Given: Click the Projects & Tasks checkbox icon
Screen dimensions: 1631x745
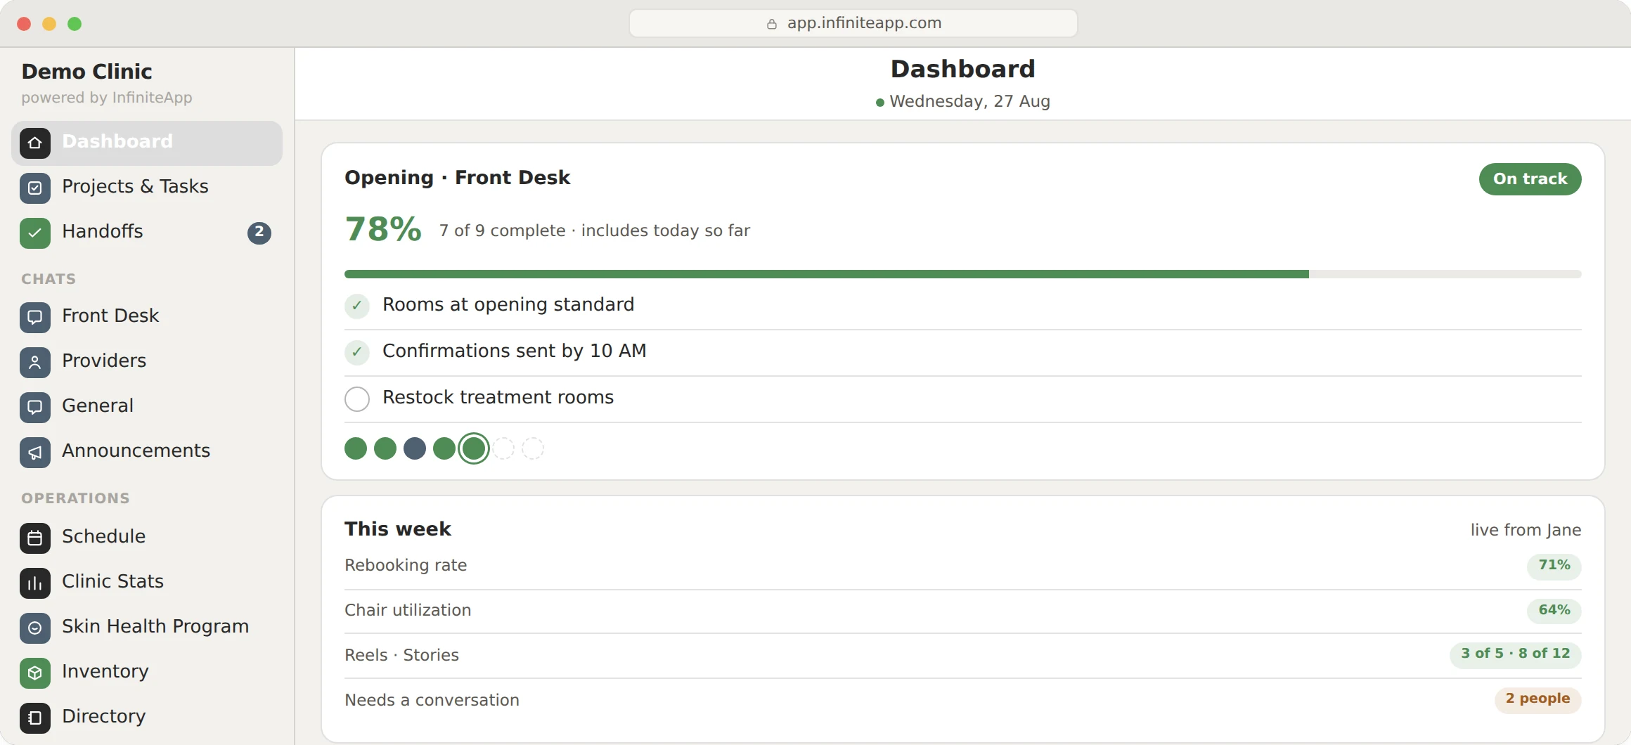Looking at the screenshot, I should [35, 188].
